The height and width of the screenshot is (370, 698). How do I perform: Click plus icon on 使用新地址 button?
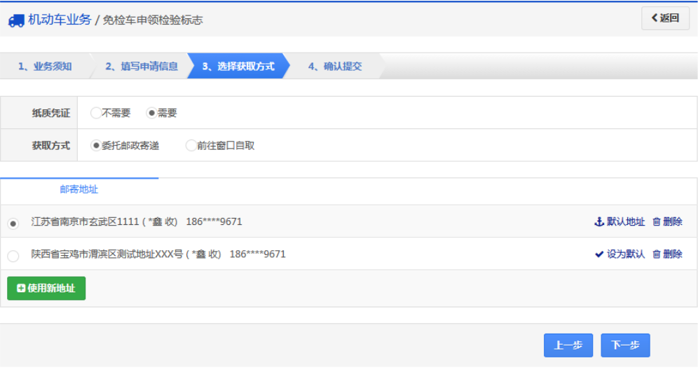click(20, 288)
